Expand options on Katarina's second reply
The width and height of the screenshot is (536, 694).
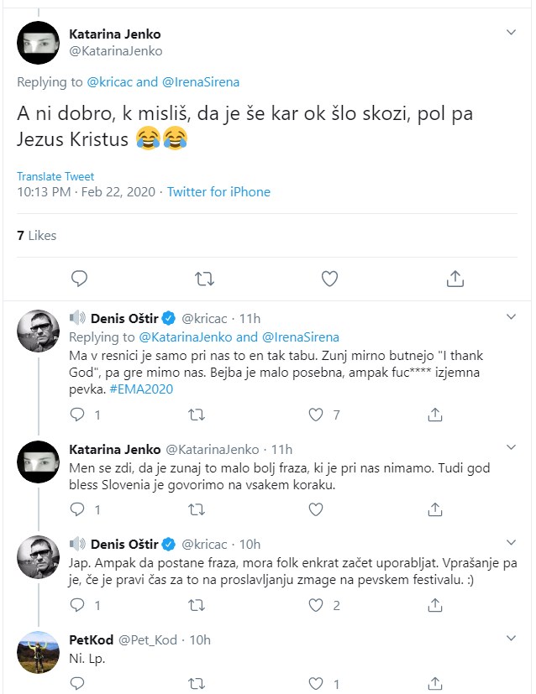click(512, 450)
